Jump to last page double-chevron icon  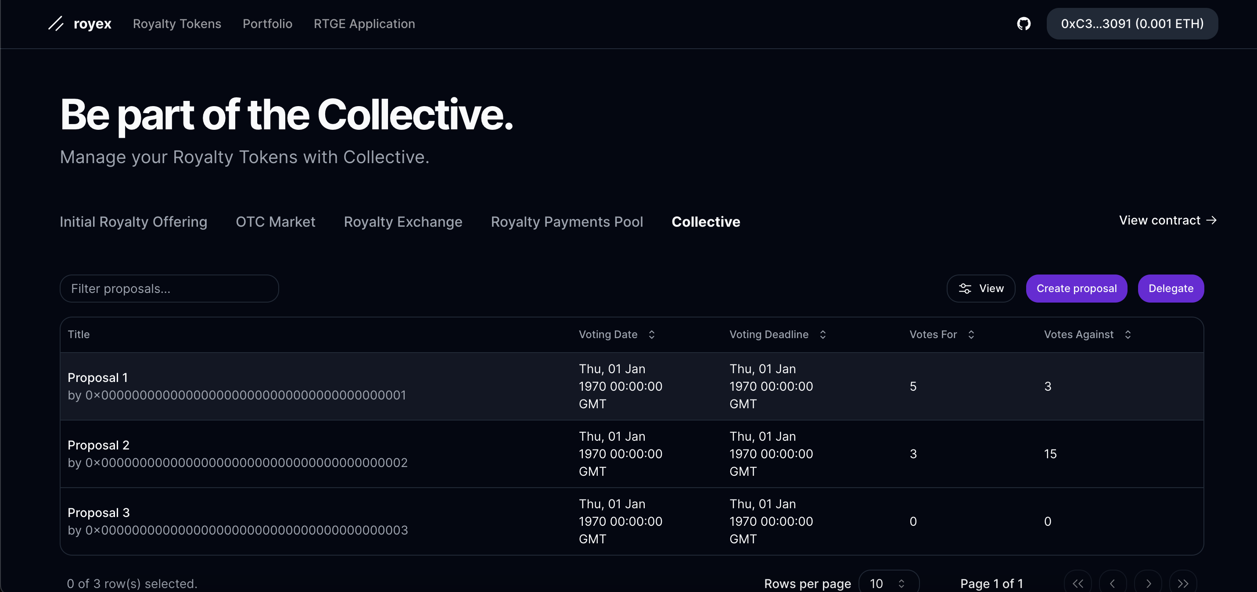[x=1183, y=583]
